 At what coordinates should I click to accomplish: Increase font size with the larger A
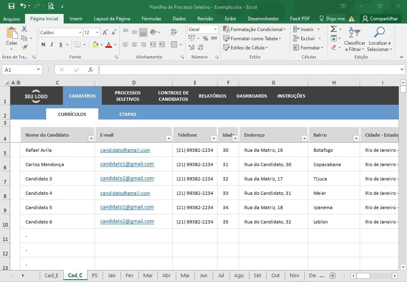tap(105, 33)
